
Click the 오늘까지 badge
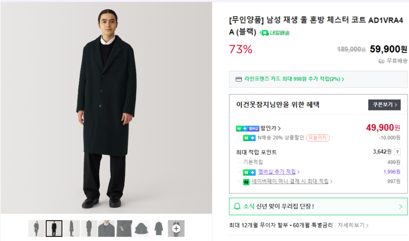point(318,138)
